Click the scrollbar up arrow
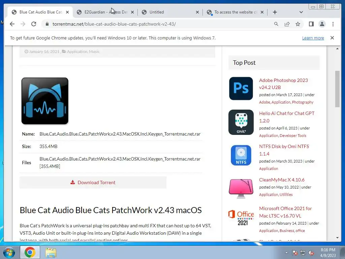This screenshot has width=345, height=259. pyautogui.click(x=337, y=49)
